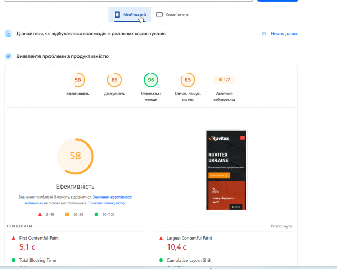Click the orange 50–89 square legend icon
Image resolution: width=337 pixels, height=269 pixels.
click(x=67, y=214)
